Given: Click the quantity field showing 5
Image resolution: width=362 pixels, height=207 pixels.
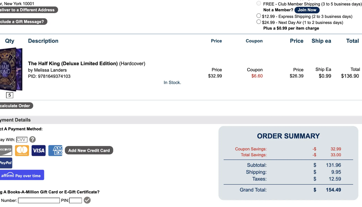Looking at the screenshot, I should click(x=10, y=95).
